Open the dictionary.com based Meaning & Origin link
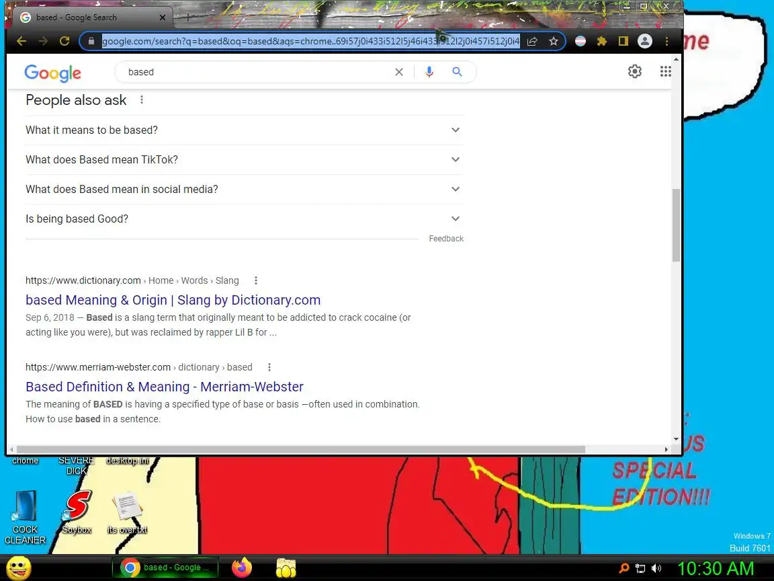774x581 pixels. pyautogui.click(x=173, y=300)
